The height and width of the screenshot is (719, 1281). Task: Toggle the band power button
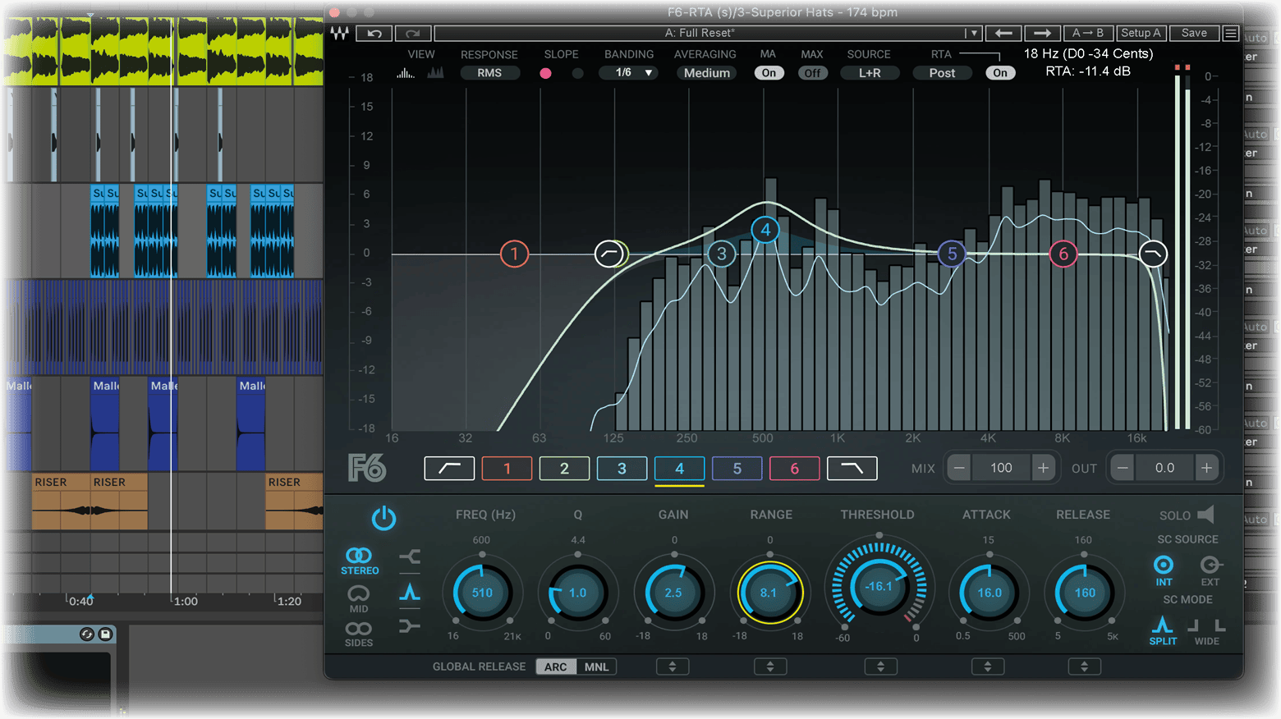[383, 518]
